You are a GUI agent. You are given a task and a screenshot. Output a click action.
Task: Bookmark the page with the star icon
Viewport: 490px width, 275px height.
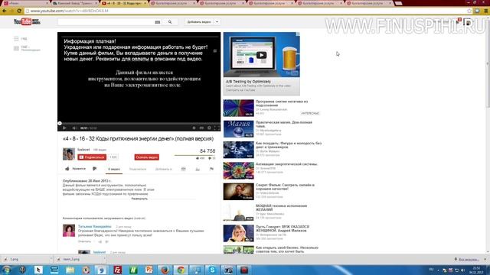click(x=469, y=11)
